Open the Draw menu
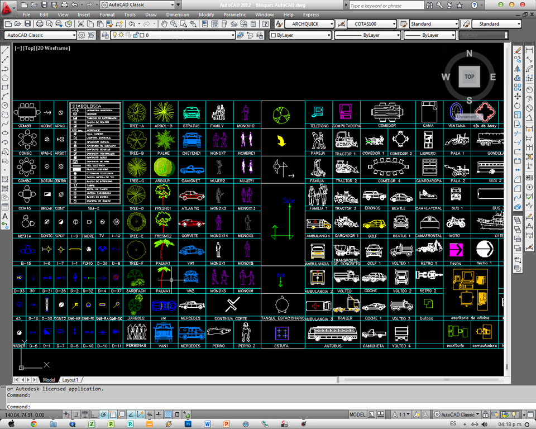This screenshot has width=536, height=429. click(151, 15)
